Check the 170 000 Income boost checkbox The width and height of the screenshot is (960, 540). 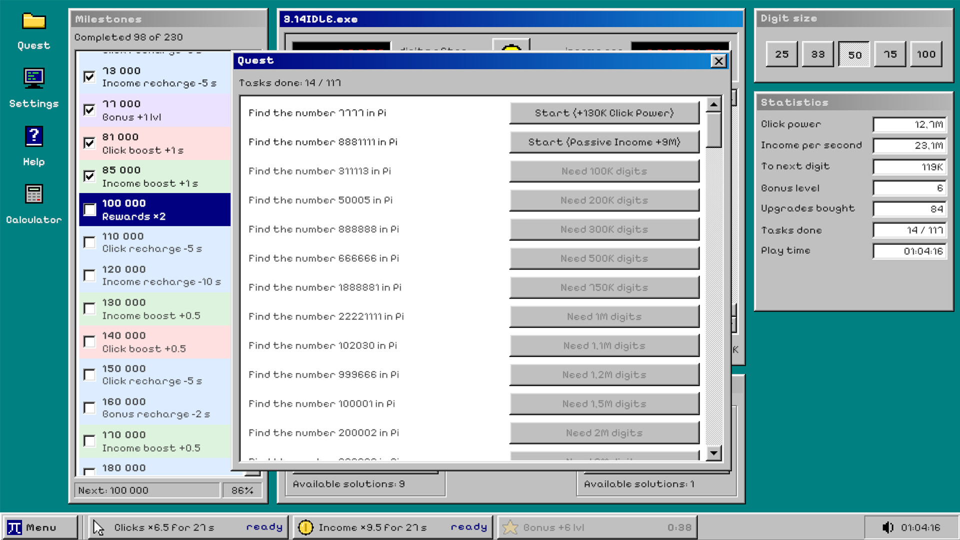tap(89, 441)
